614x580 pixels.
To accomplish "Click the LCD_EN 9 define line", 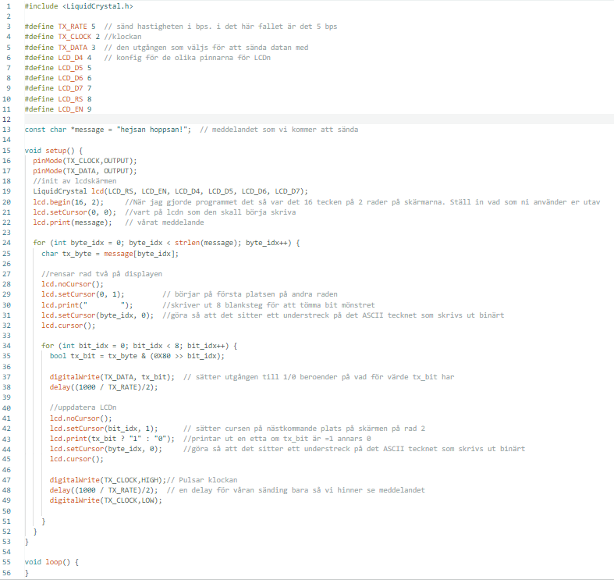I will (x=59, y=109).
